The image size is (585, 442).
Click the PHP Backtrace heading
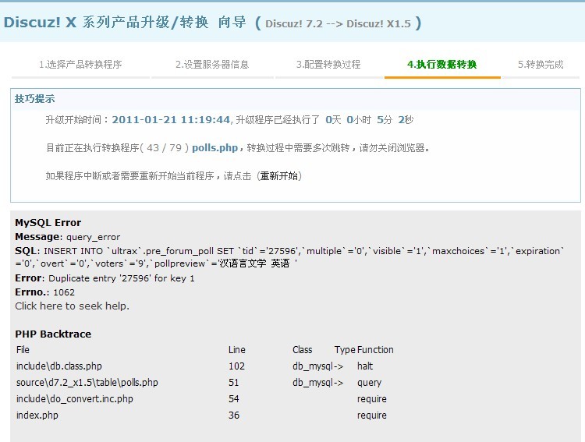click(53, 334)
